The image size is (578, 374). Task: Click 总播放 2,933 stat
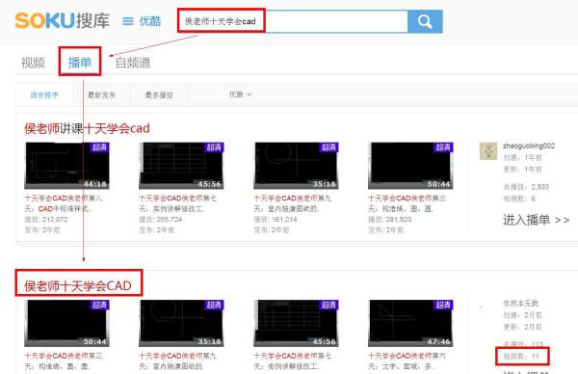[526, 187]
